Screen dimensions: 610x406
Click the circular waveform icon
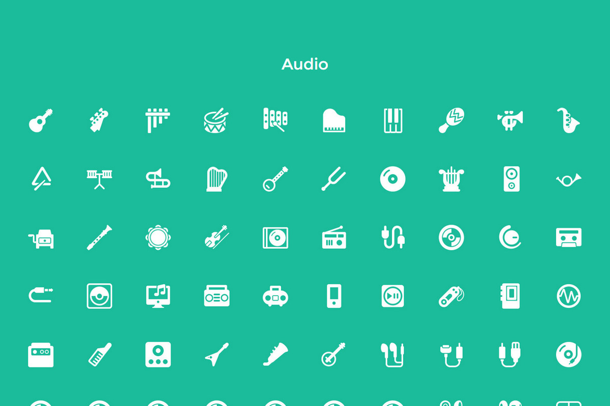(x=568, y=295)
